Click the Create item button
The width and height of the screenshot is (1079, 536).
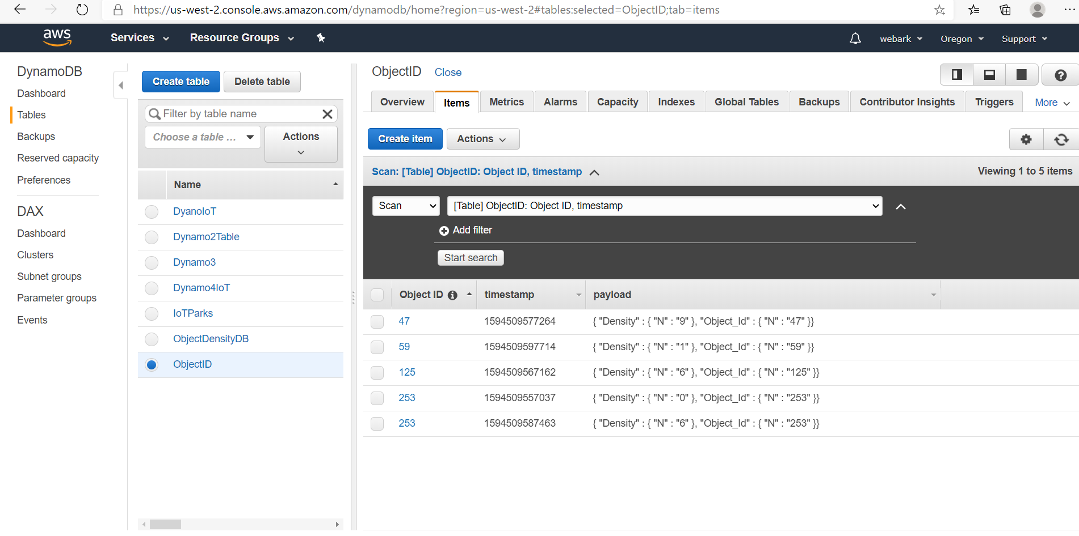(405, 139)
